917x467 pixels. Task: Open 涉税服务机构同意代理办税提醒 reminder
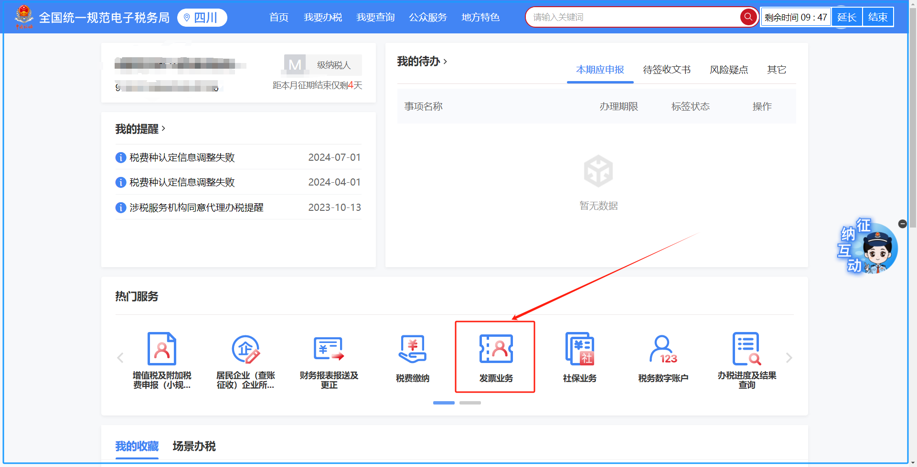click(196, 208)
